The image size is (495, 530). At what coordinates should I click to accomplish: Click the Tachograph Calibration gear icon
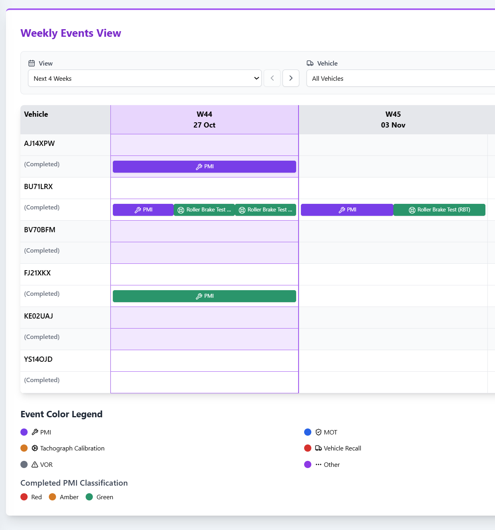pos(35,448)
